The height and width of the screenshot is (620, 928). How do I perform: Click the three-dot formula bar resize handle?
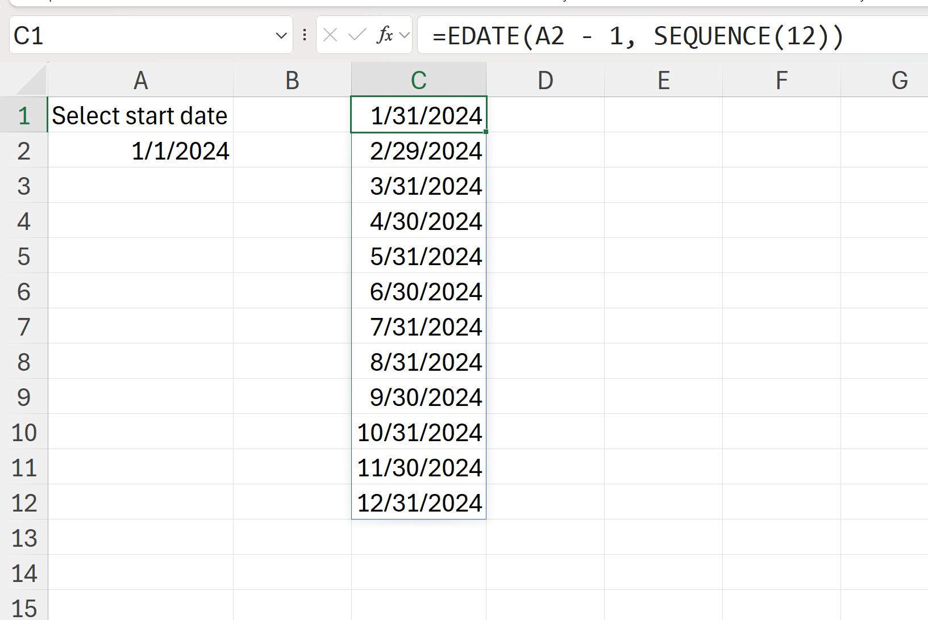[305, 35]
